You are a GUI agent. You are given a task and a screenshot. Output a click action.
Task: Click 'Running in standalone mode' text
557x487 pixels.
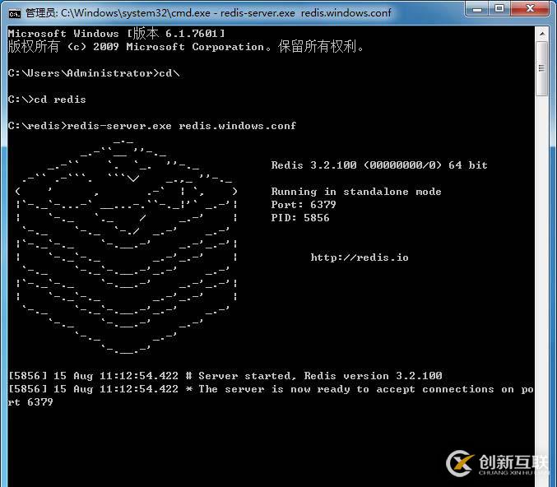click(356, 192)
